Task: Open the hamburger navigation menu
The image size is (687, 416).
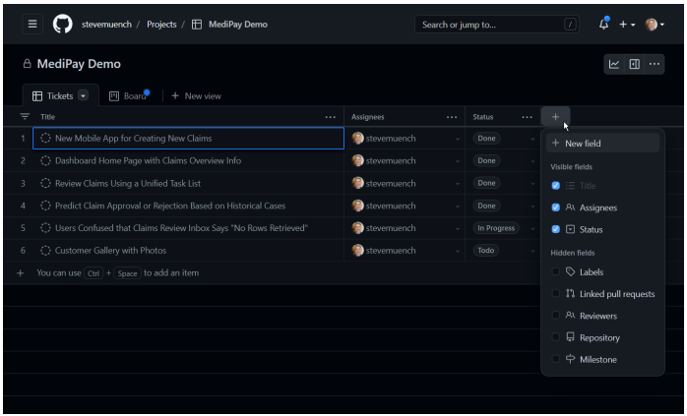Action: [x=32, y=24]
